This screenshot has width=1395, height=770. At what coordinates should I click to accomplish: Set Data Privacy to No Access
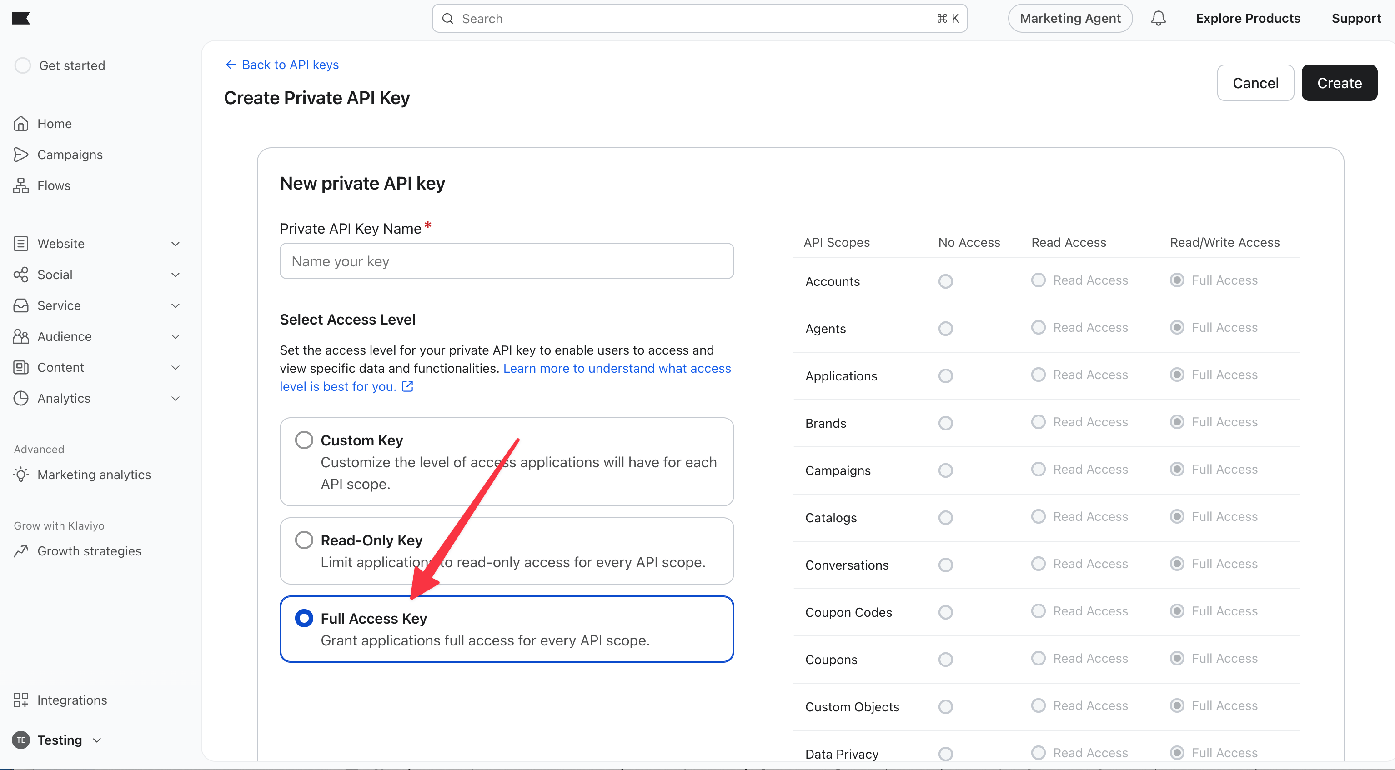(945, 753)
